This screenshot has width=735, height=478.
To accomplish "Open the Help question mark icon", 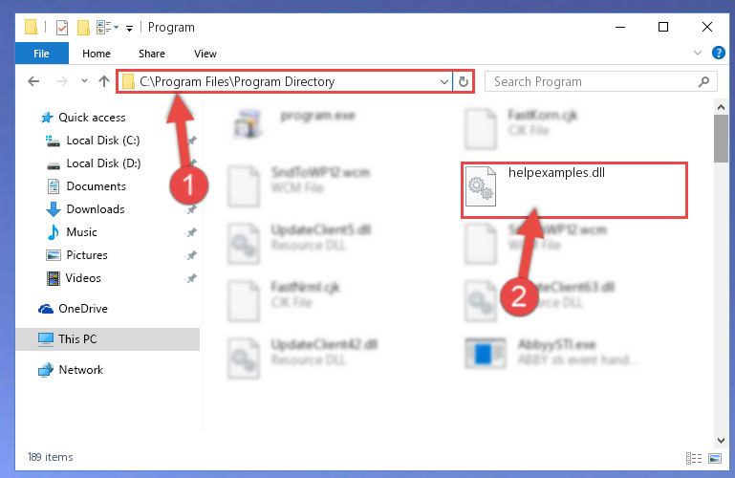I will 718,53.
